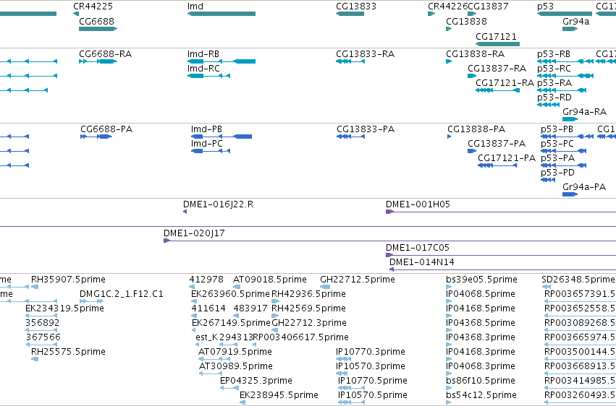Select the CR44226 gene label
616x406 pixels.
[448, 7]
